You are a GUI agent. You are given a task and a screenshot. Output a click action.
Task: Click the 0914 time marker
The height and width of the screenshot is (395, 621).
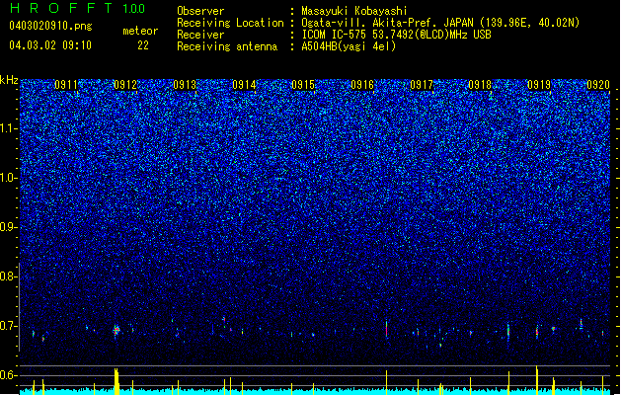[244, 85]
